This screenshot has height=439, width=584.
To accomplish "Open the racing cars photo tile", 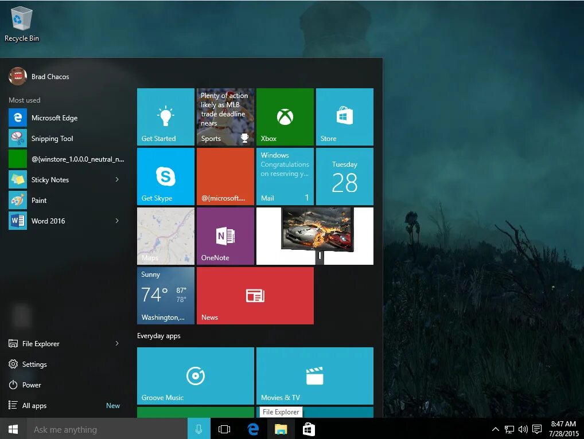I will [x=315, y=236].
